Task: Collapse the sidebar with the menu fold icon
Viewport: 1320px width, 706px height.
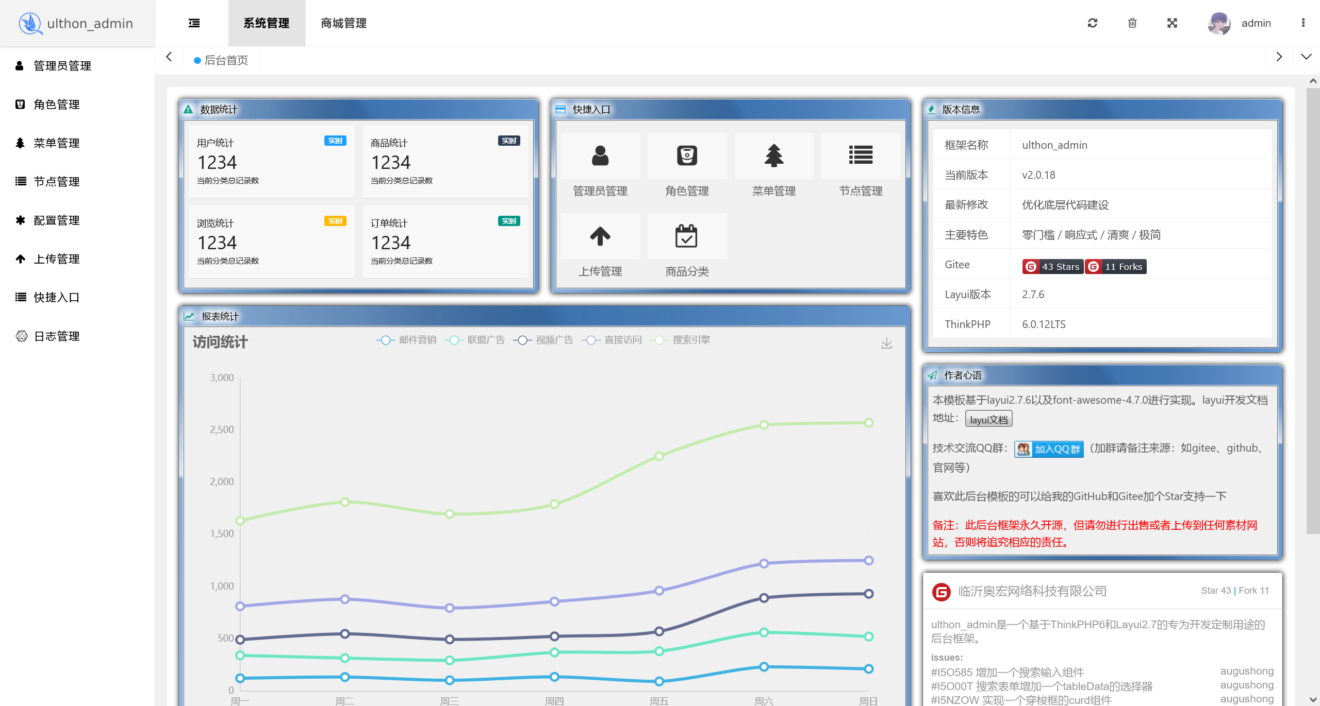Action: tap(194, 23)
